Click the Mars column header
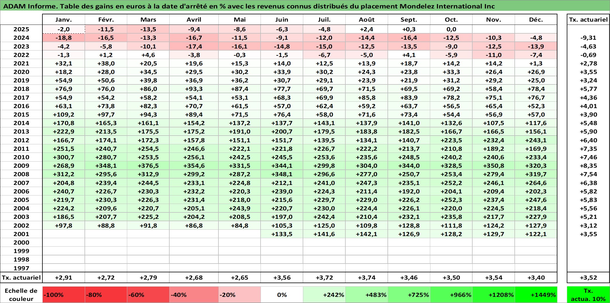Viewport: 610px width, 303px height. pos(148,20)
